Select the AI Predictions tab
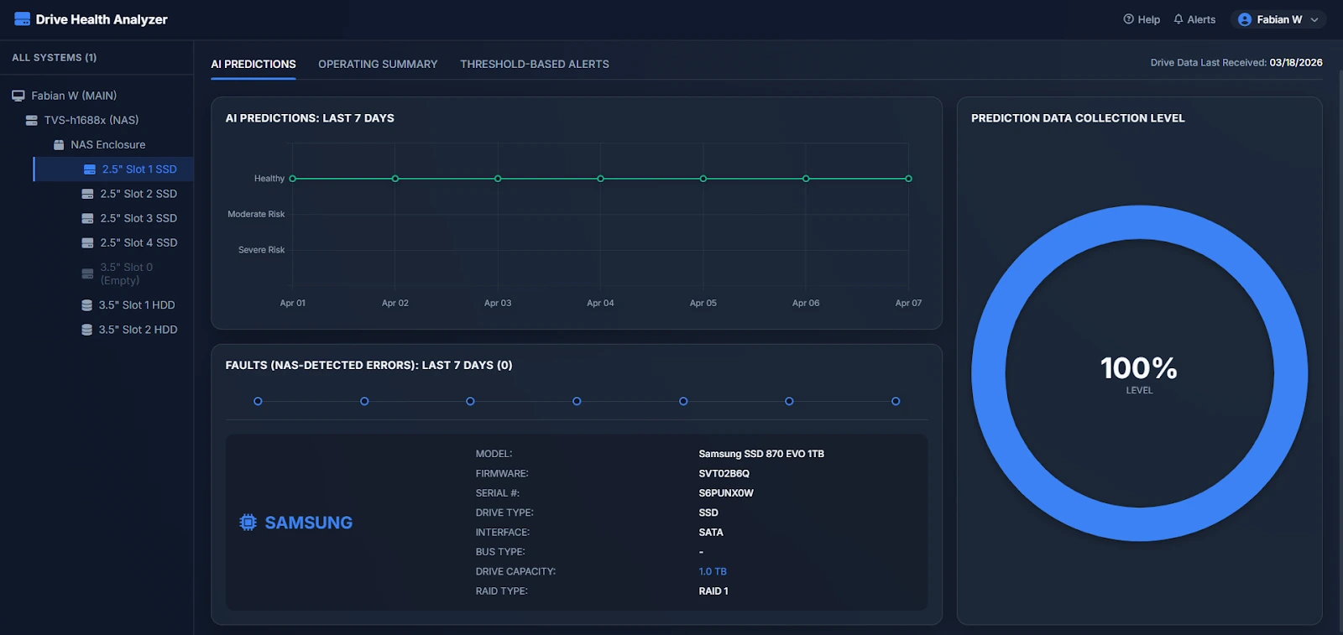 tap(253, 64)
